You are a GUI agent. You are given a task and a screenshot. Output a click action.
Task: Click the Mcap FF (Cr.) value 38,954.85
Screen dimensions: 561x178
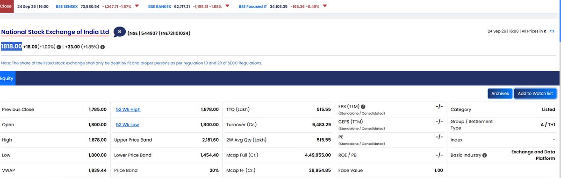pos(320,170)
